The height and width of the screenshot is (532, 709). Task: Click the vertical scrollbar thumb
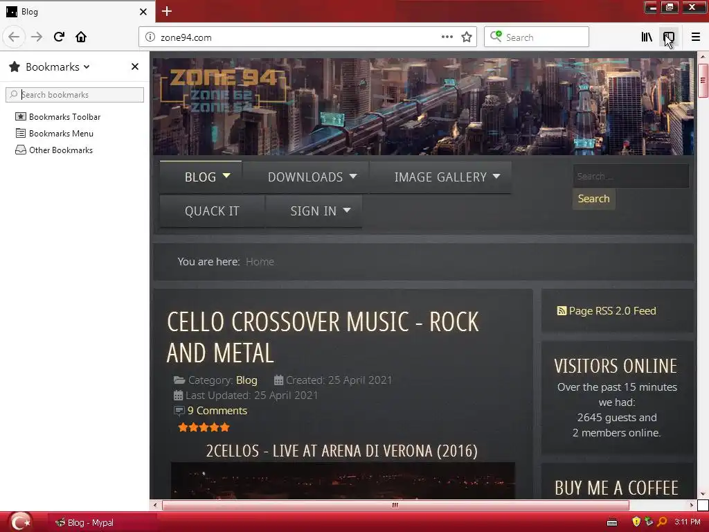coord(703,80)
